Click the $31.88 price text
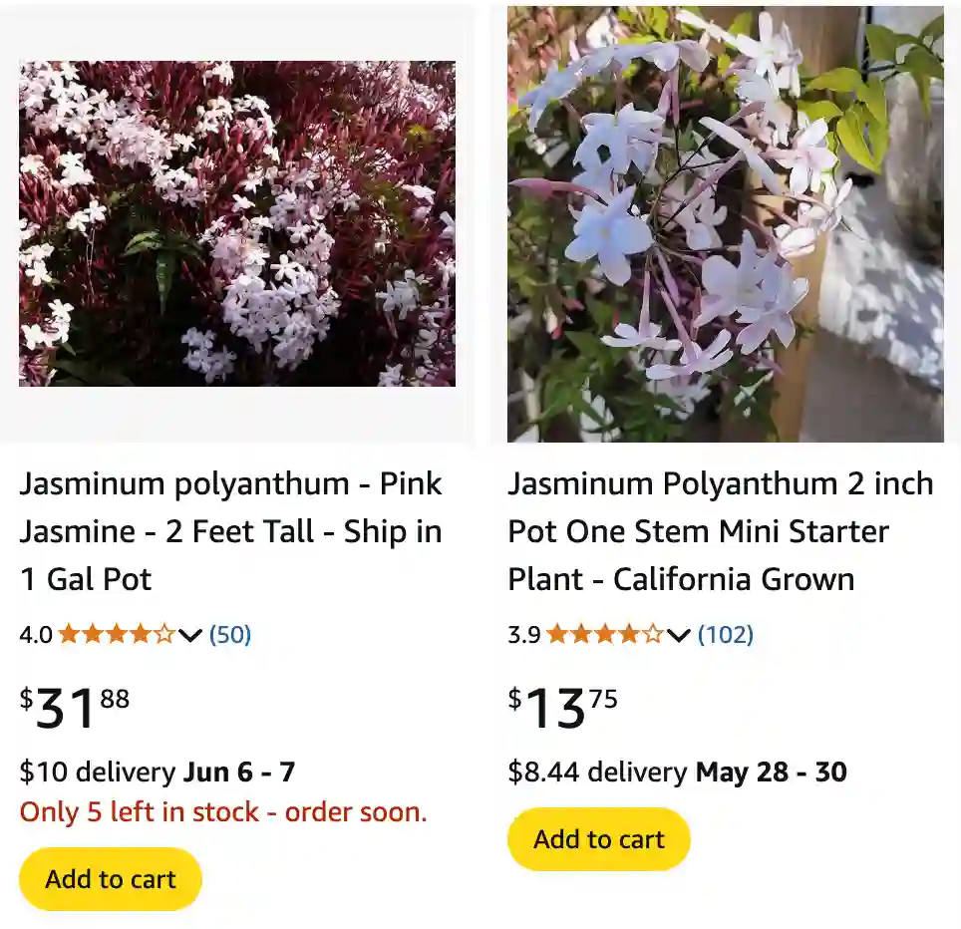This screenshot has width=961, height=929. [72, 705]
